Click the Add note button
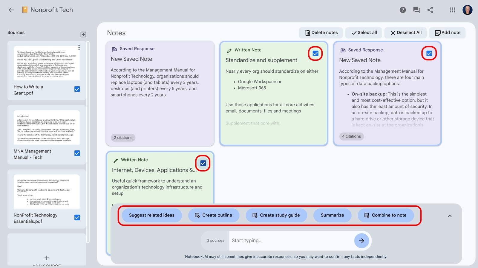 point(447,33)
